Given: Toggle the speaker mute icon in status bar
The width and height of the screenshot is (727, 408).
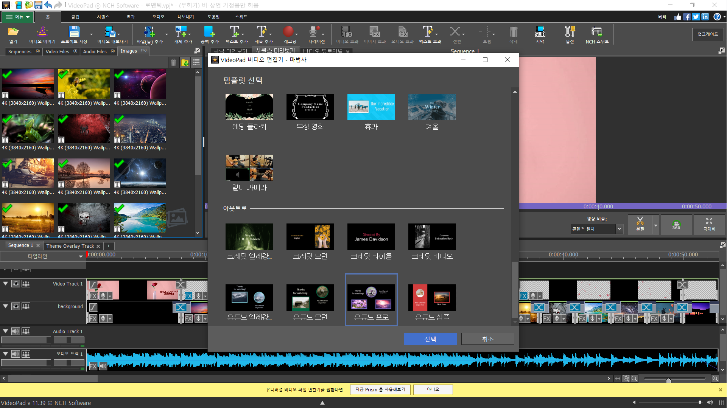Looking at the screenshot, I should (634, 402).
